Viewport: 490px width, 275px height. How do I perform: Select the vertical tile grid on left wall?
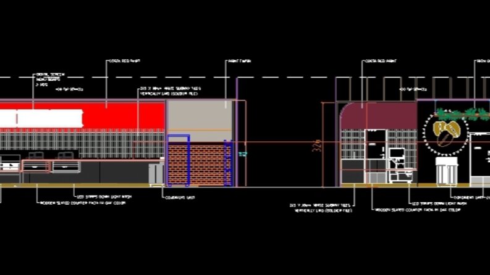click(82, 144)
